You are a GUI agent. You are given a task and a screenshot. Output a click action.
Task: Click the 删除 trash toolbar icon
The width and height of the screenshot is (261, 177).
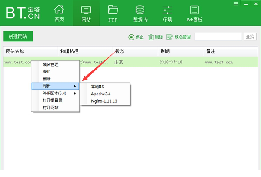point(156,37)
